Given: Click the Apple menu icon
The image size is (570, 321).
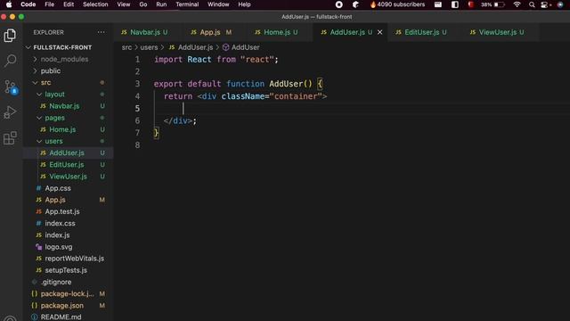Looking at the screenshot, I should [9, 4].
